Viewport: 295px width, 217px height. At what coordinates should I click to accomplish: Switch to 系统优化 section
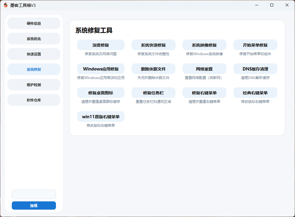point(34,39)
